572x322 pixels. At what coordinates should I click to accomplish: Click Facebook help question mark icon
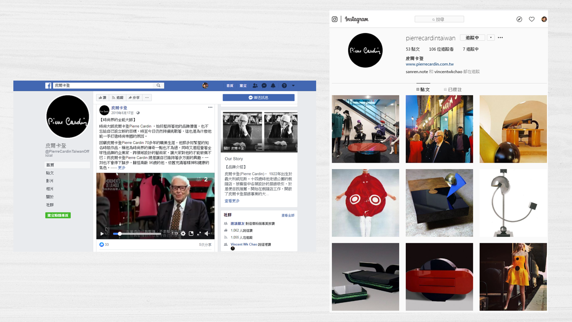pos(284,86)
